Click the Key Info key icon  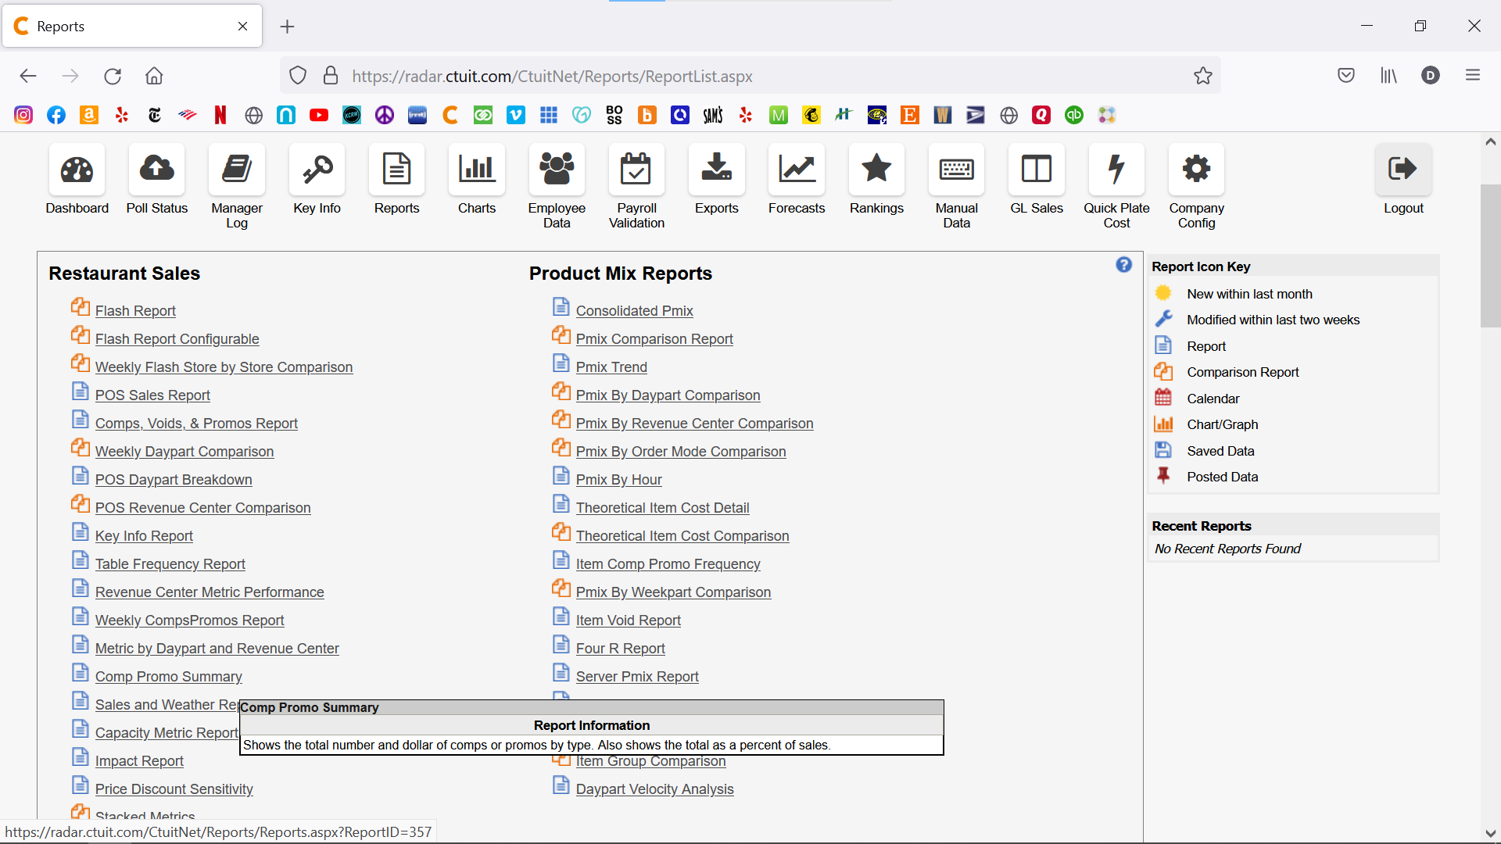tap(317, 170)
